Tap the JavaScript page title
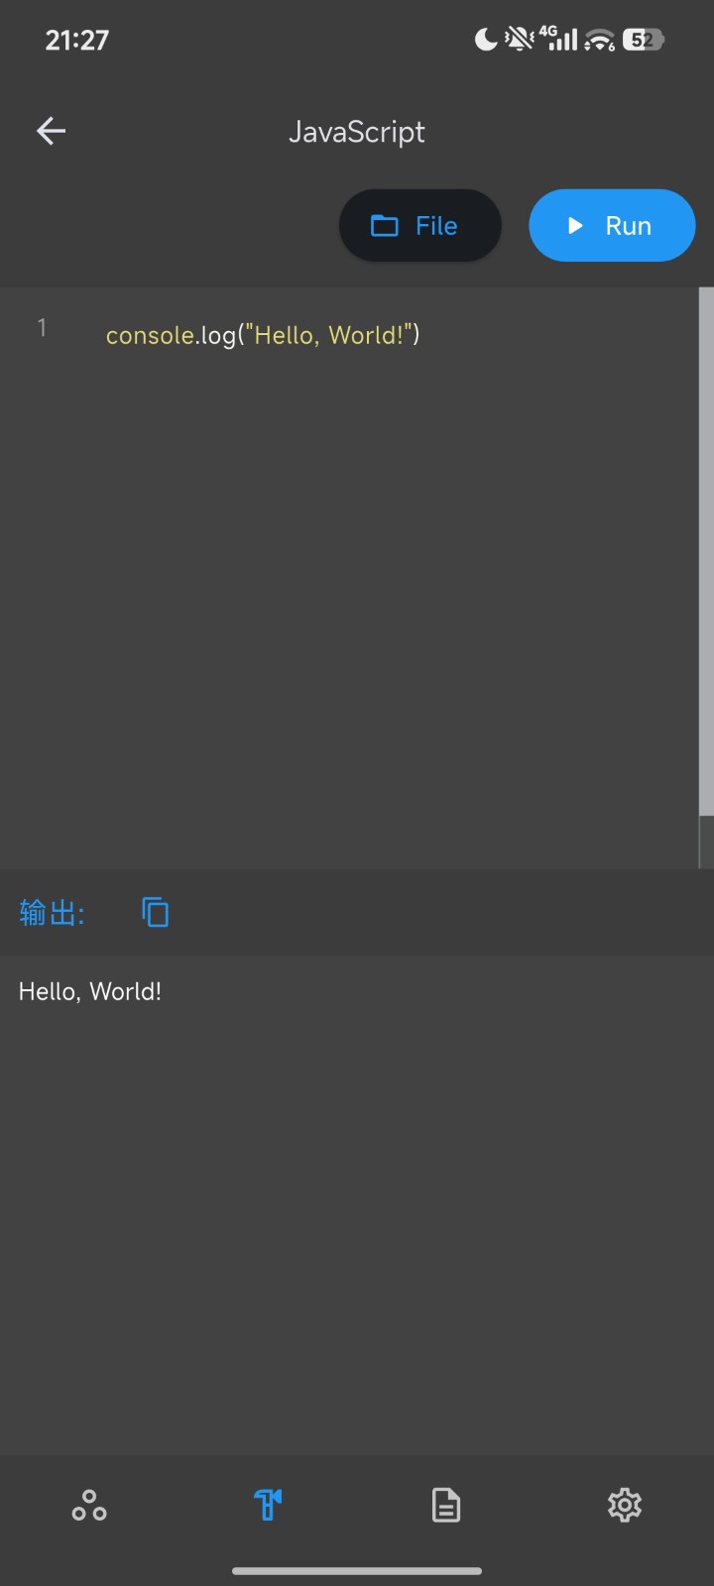This screenshot has width=714, height=1586. point(357,132)
